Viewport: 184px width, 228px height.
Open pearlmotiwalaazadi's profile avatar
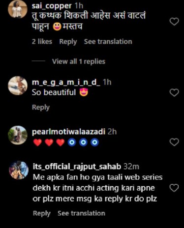click(18, 135)
